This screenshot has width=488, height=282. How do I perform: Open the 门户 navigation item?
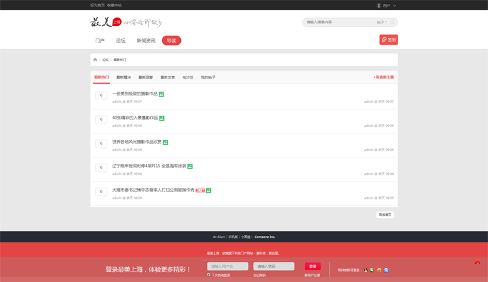tap(100, 40)
